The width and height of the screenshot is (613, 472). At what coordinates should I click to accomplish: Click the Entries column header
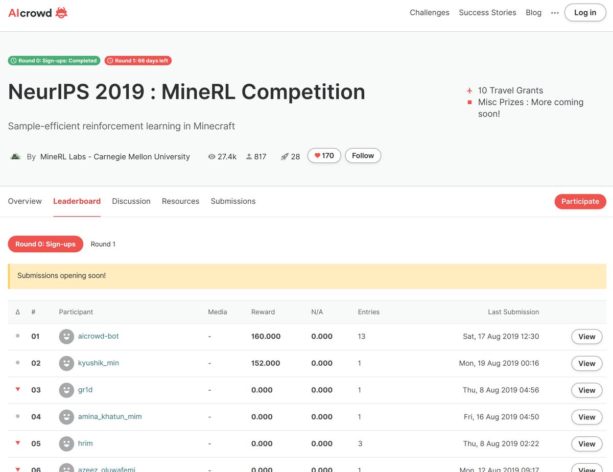pos(369,312)
